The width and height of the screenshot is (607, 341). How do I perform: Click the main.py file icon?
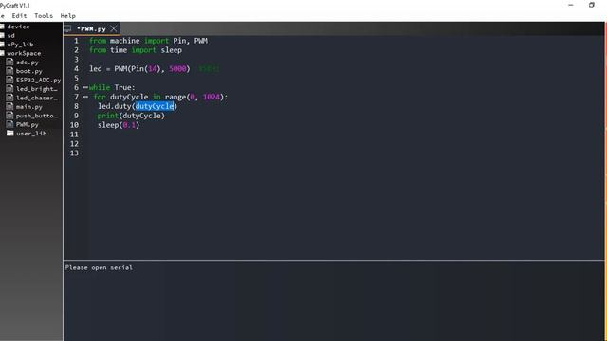pyautogui.click(x=9, y=106)
